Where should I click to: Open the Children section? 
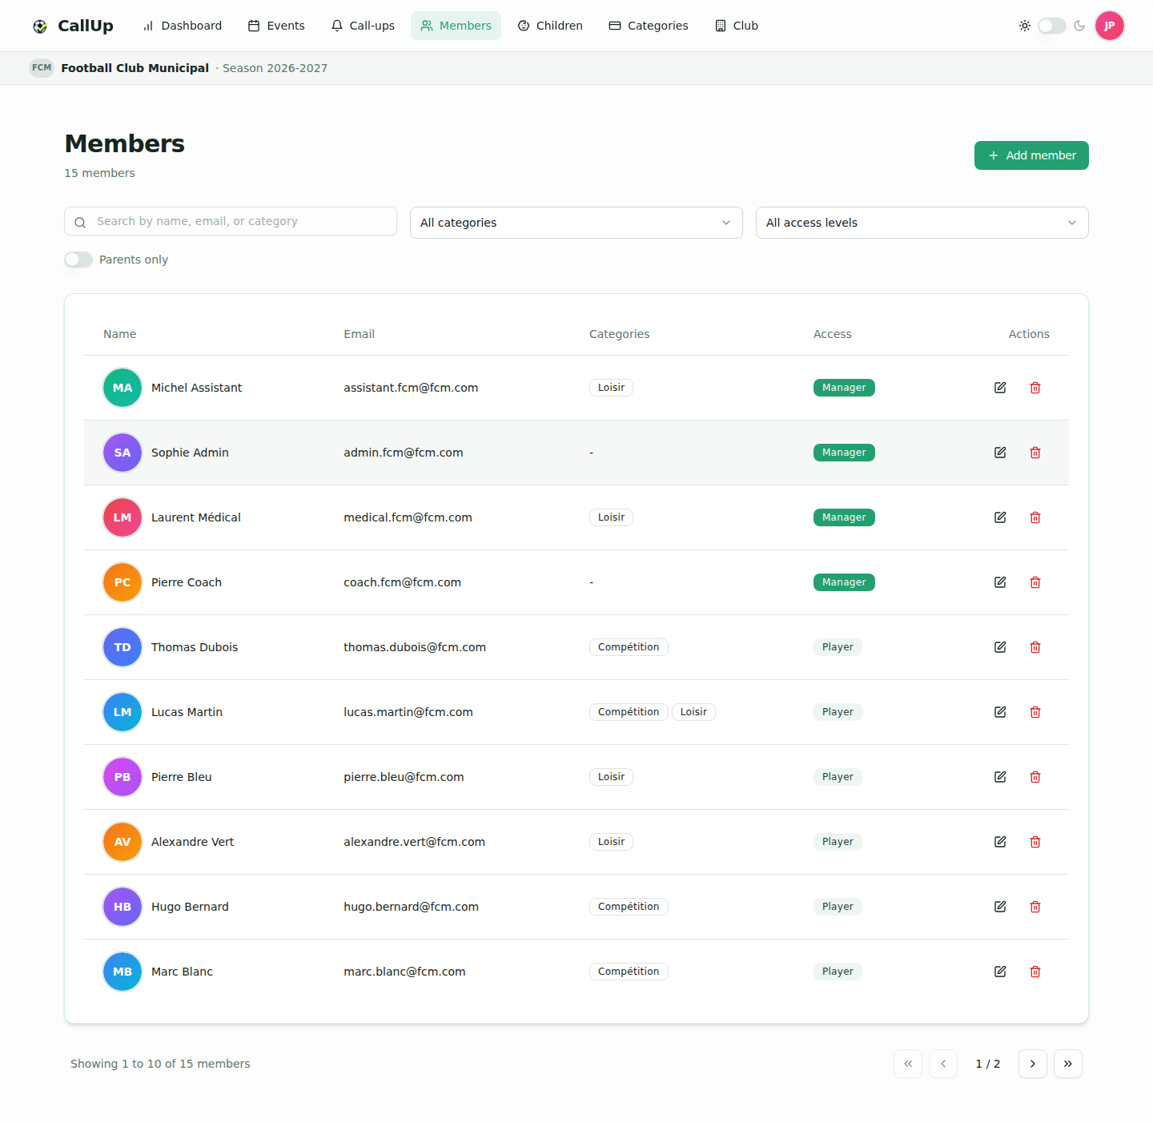pyautogui.click(x=550, y=26)
